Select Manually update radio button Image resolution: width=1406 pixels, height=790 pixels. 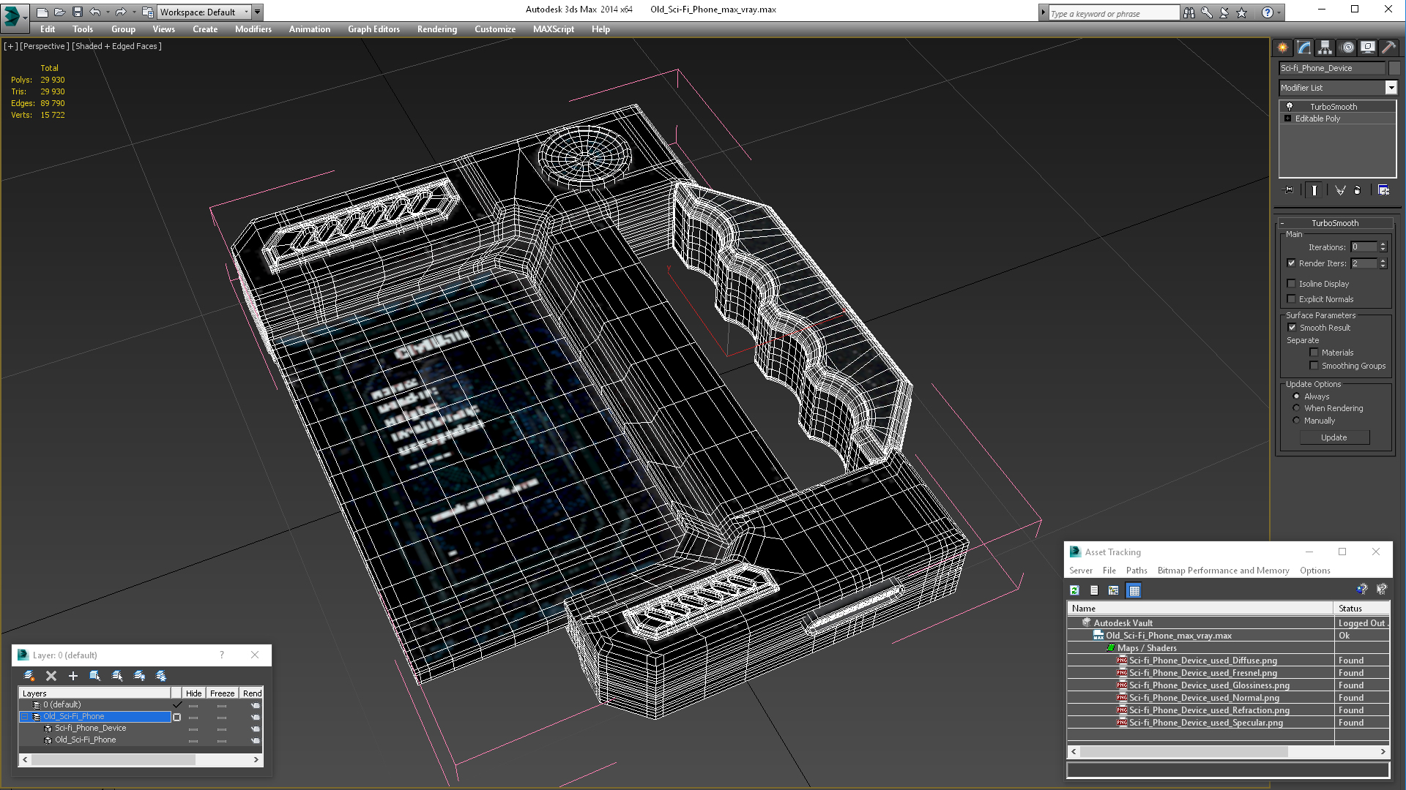click(x=1296, y=421)
